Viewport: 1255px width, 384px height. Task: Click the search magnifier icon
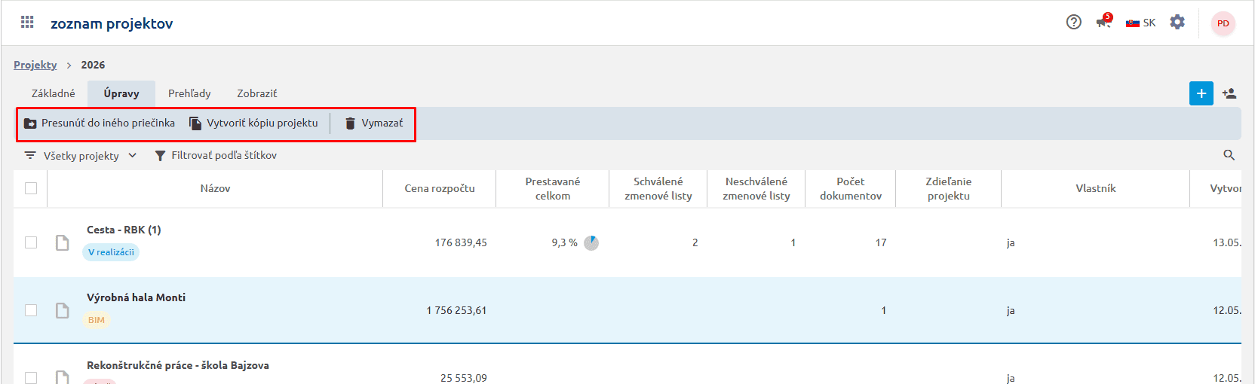tap(1229, 155)
